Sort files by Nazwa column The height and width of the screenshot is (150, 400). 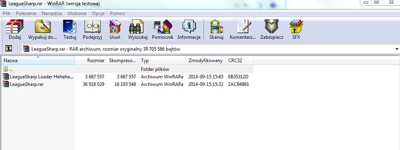coord(38,61)
